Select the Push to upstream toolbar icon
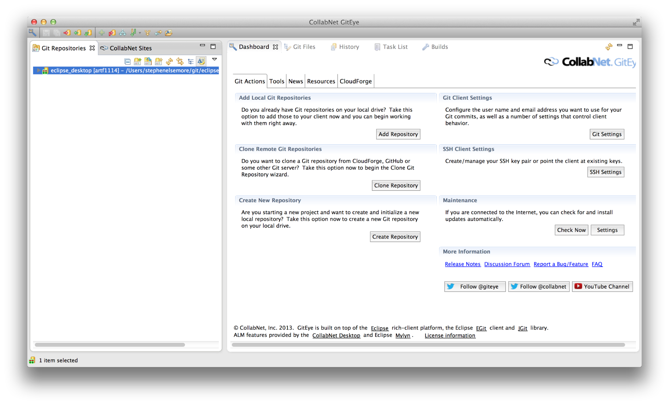 point(67,33)
